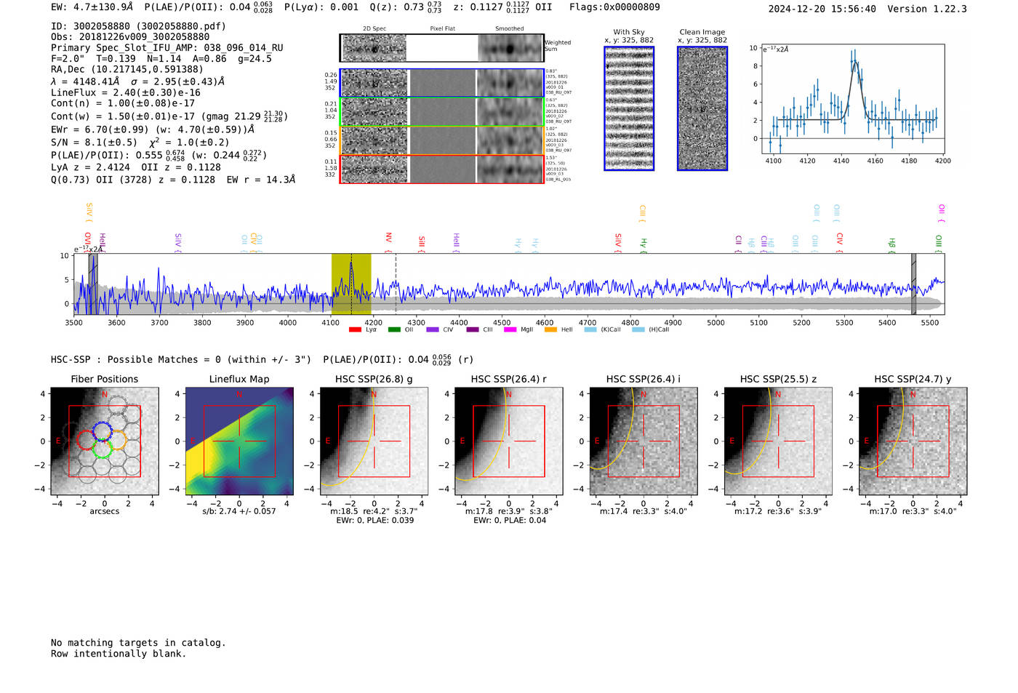
Task: Click the blue fiber circle in Fiber Positions
Action: tap(102, 430)
